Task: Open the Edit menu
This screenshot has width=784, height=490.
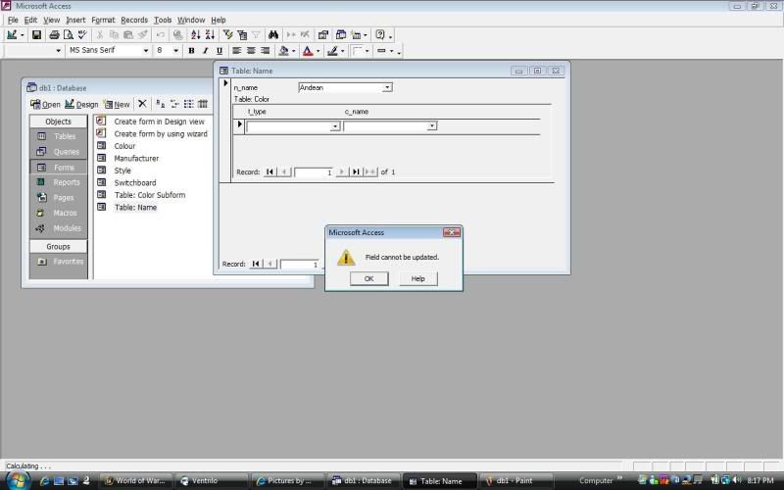Action: point(30,20)
